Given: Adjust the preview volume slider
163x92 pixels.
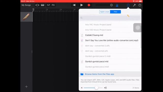Looking at the screenshot, I should click(96, 88).
